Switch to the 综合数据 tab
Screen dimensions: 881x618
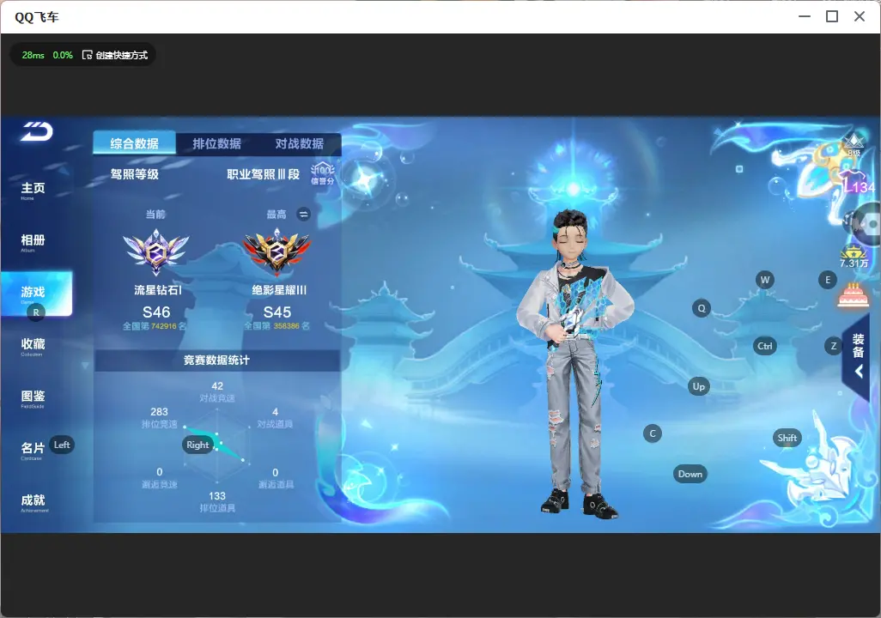point(134,143)
